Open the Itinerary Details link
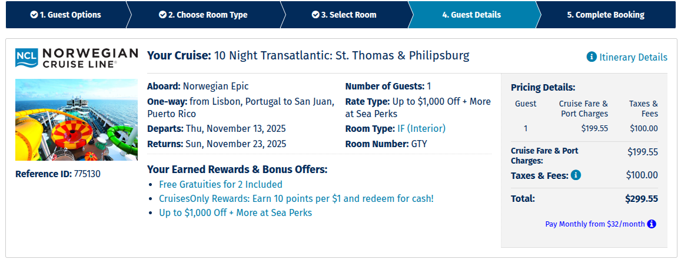Image resolution: width=681 pixels, height=259 pixels. (633, 57)
